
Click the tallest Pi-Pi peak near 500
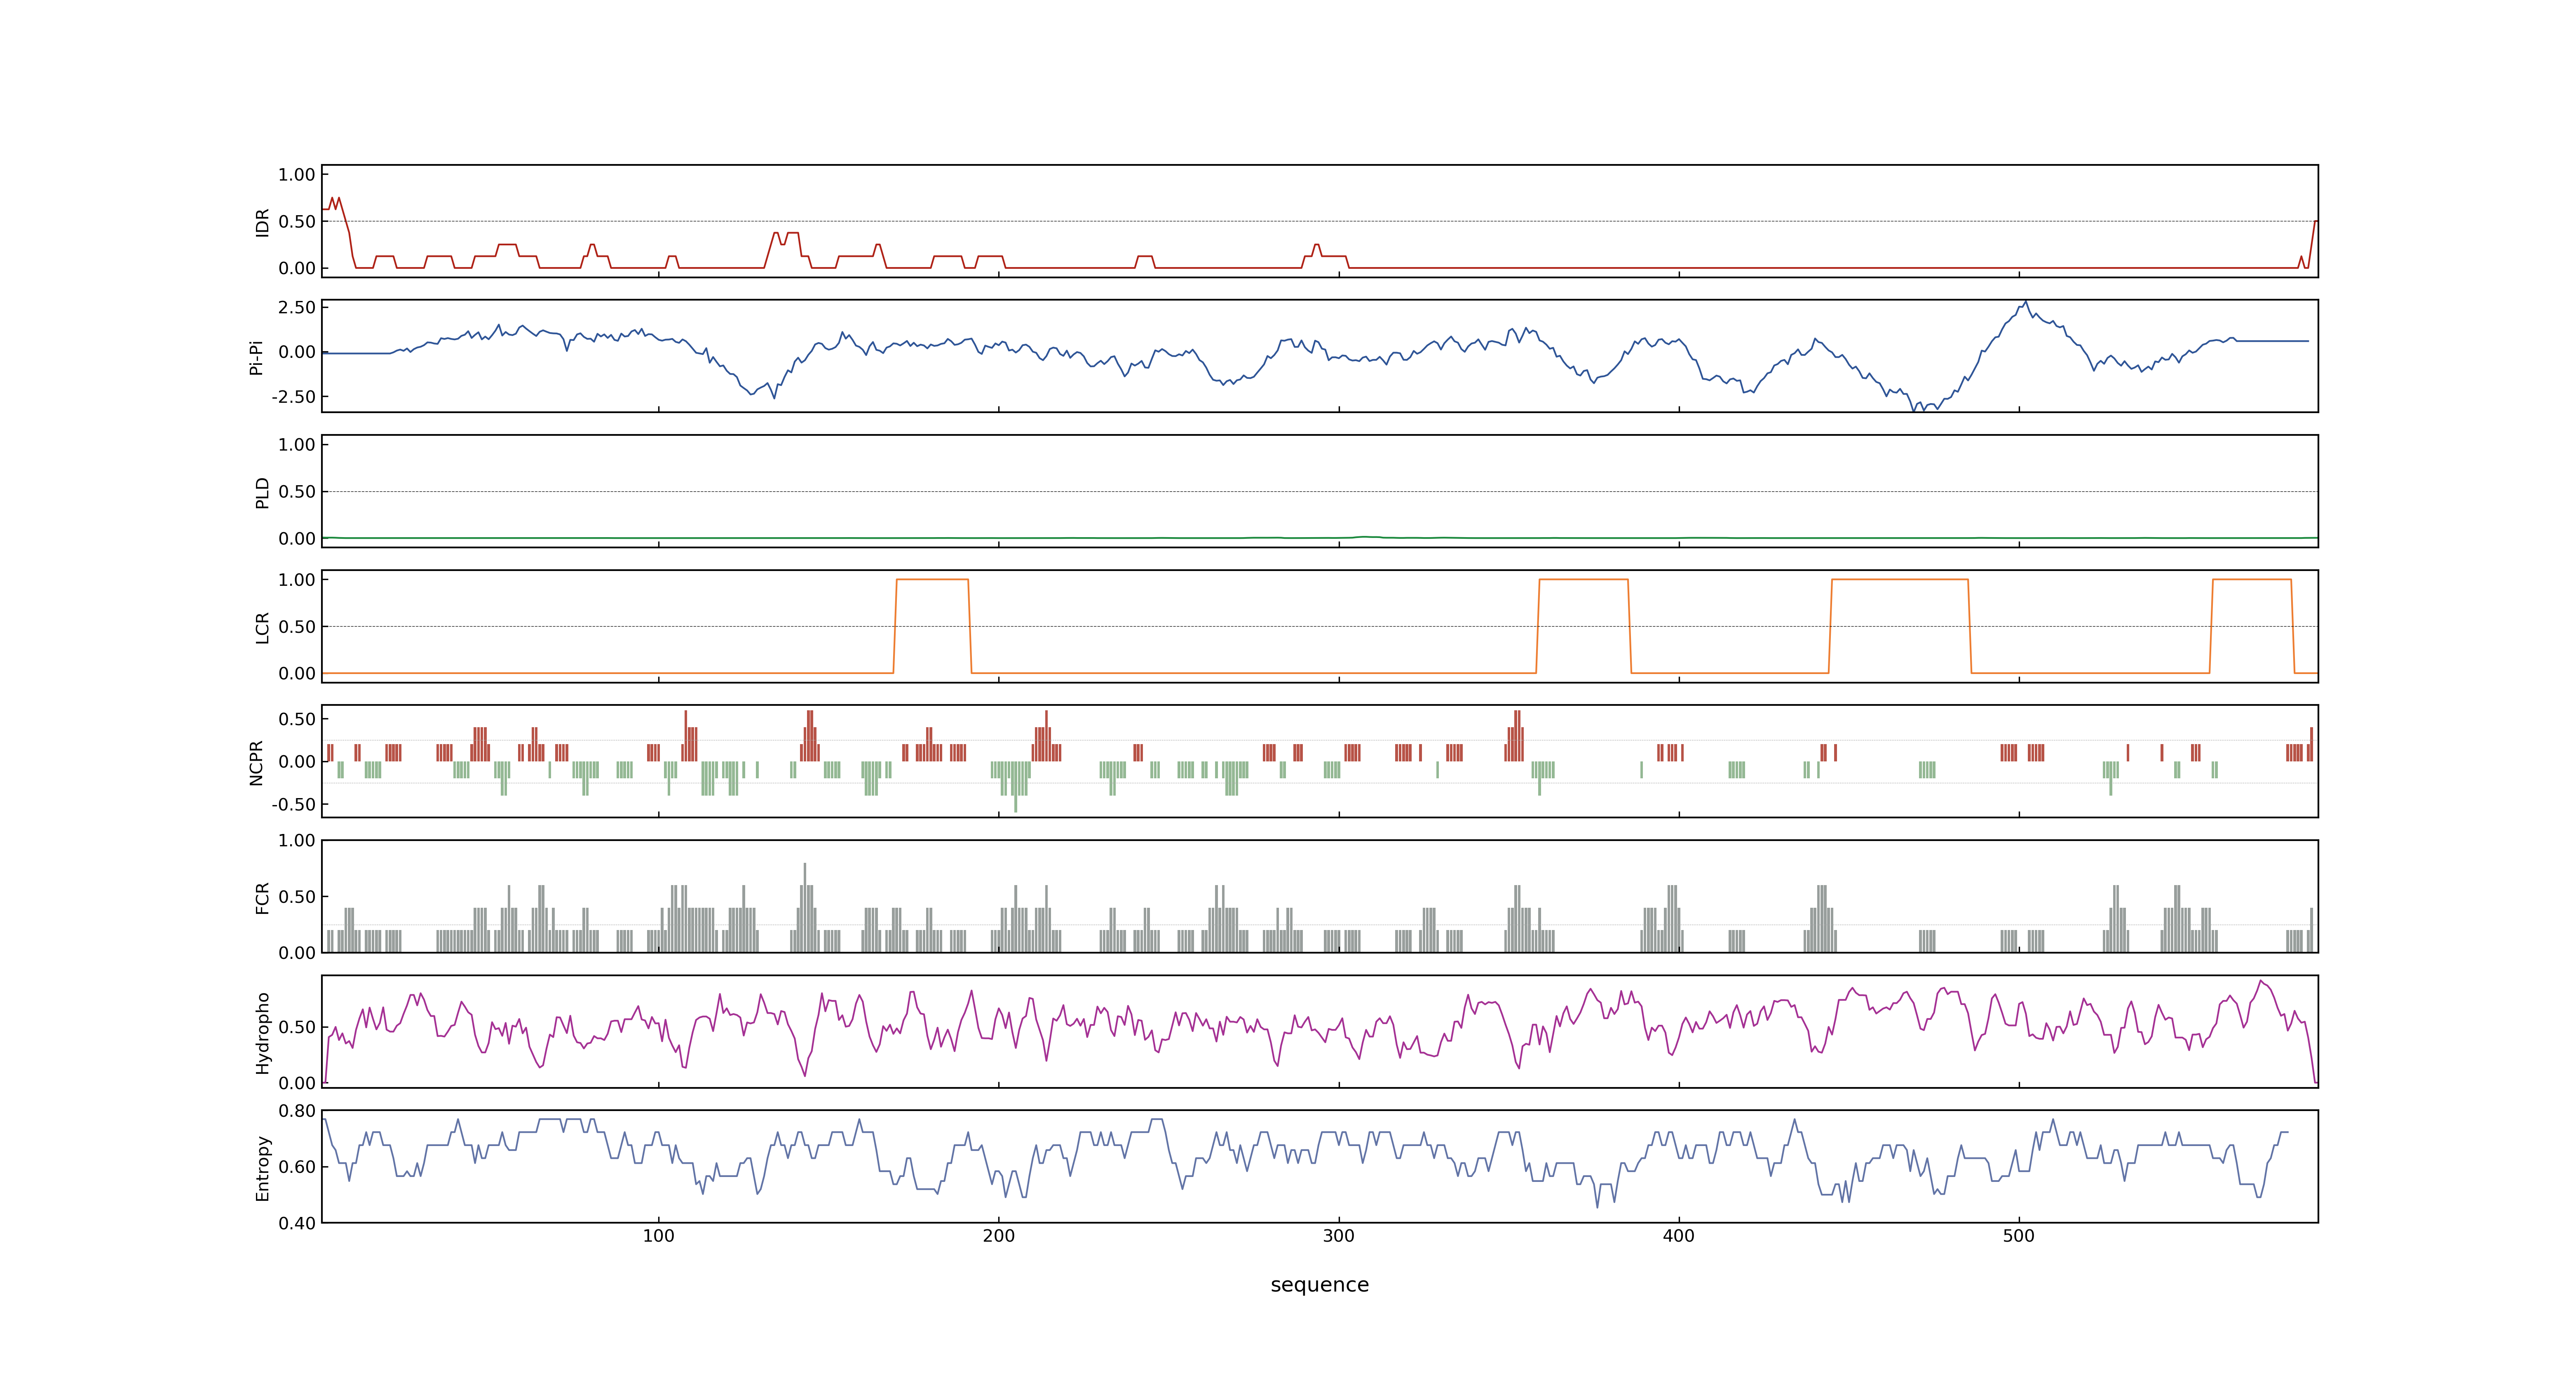tap(2026, 302)
